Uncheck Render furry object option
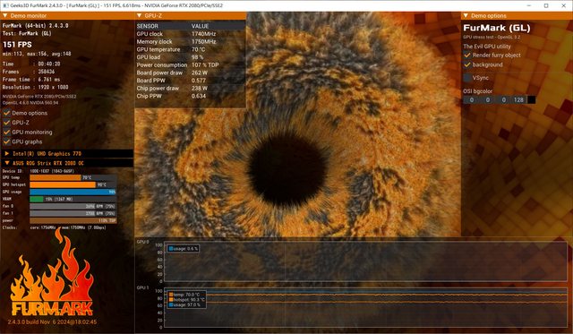The width and height of the screenshot is (573, 334). (x=467, y=56)
